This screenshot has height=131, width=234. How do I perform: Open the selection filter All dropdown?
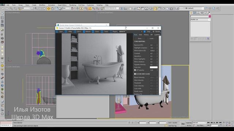[26, 8]
